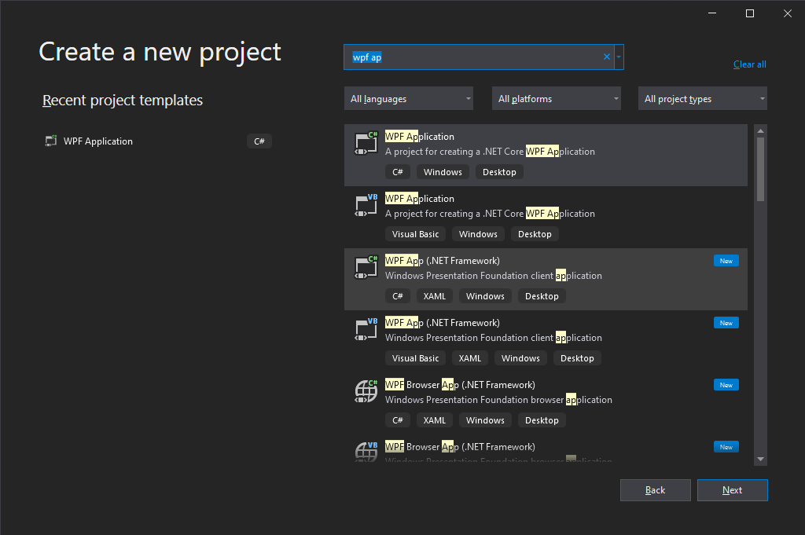Click 'Windows Presentation Foundation client application' under C# WPF App
The width and height of the screenshot is (805, 535).
point(494,276)
